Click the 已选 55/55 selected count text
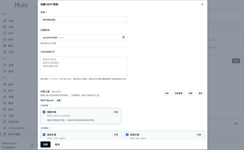This screenshot has width=244, height=150. (x=56, y=92)
